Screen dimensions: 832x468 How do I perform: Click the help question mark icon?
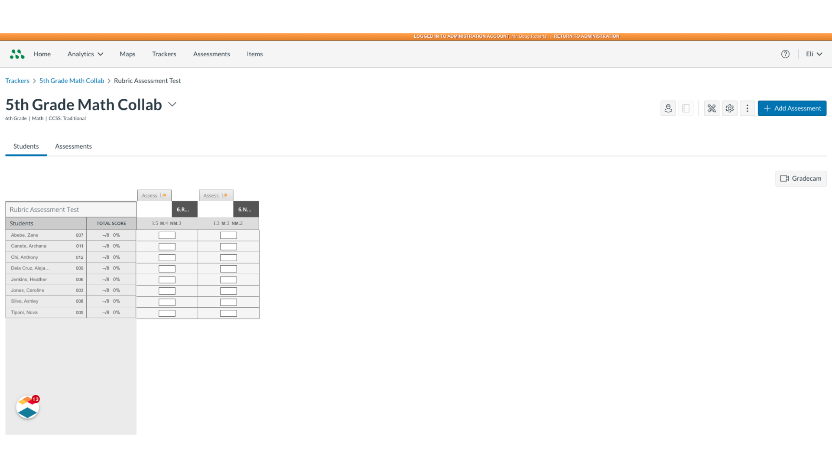pos(785,54)
